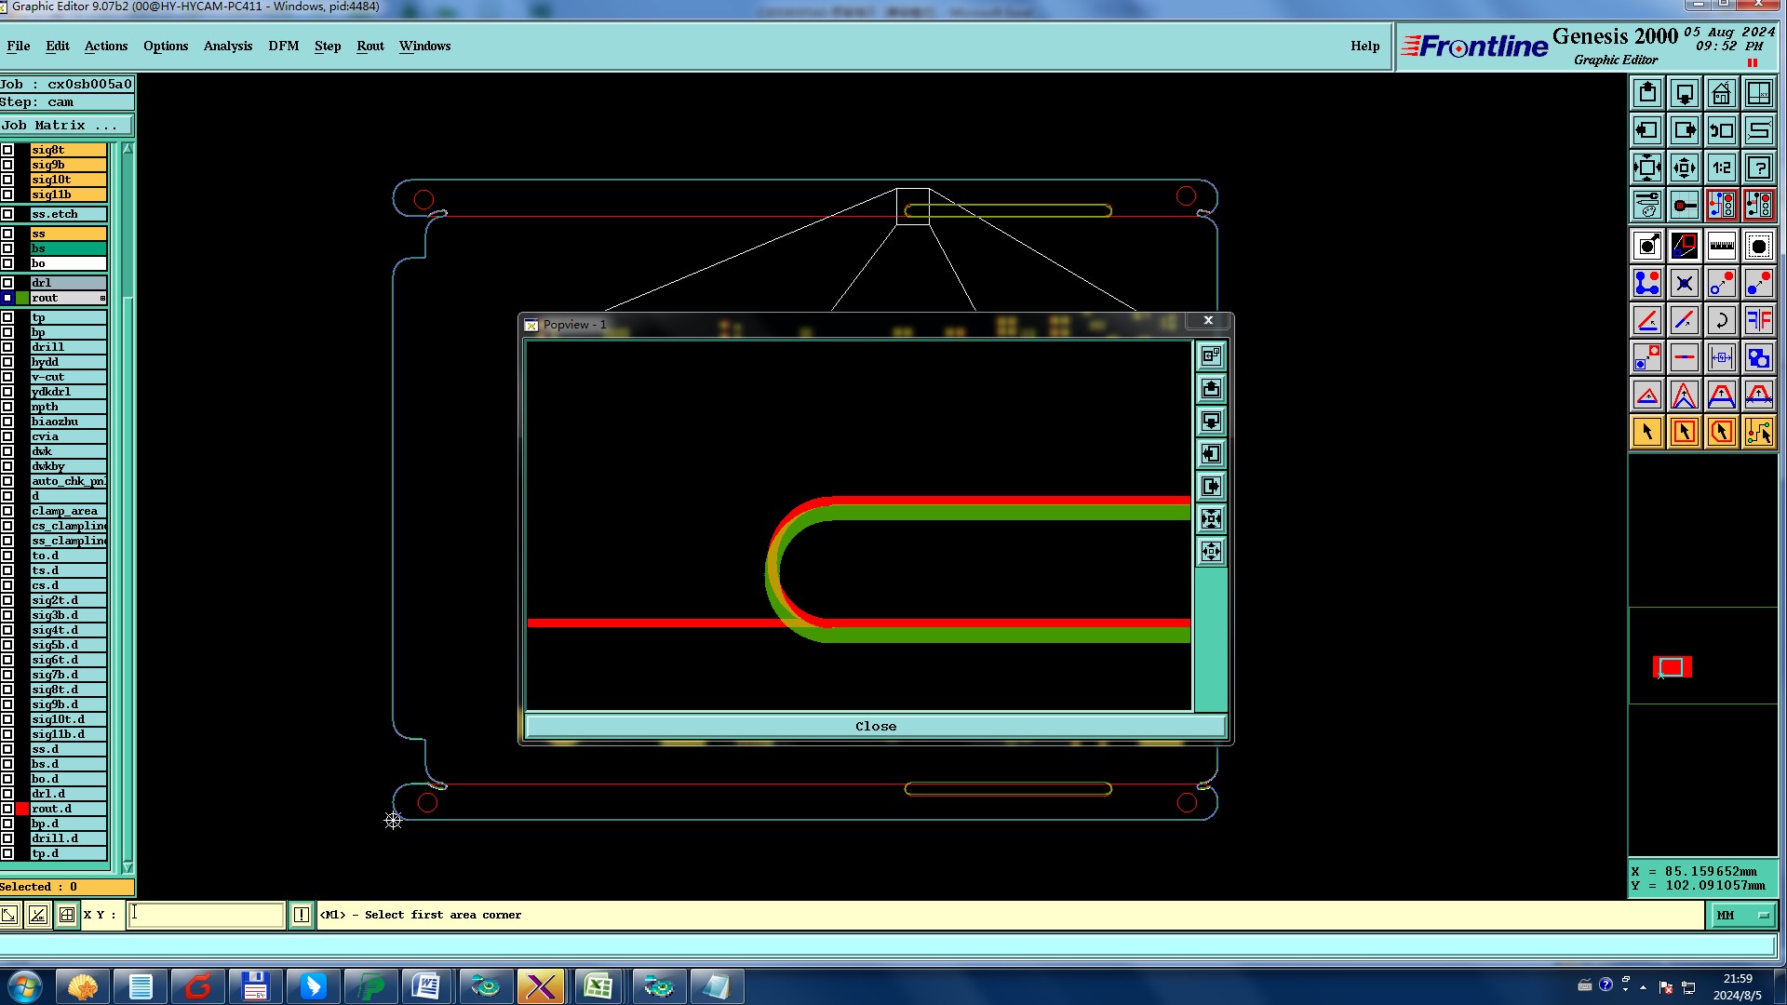Open the DFM menu
Viewport: 1787px width, 1005px height.
[283, 46]
